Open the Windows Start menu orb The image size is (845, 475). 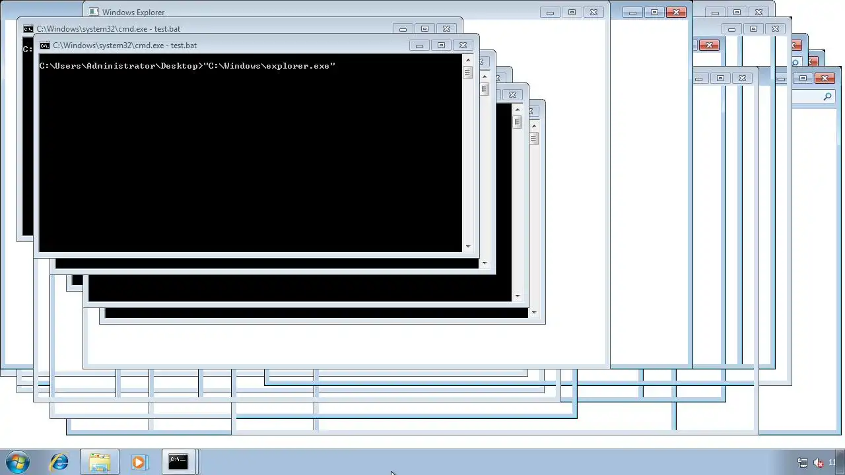coord(18,462)
